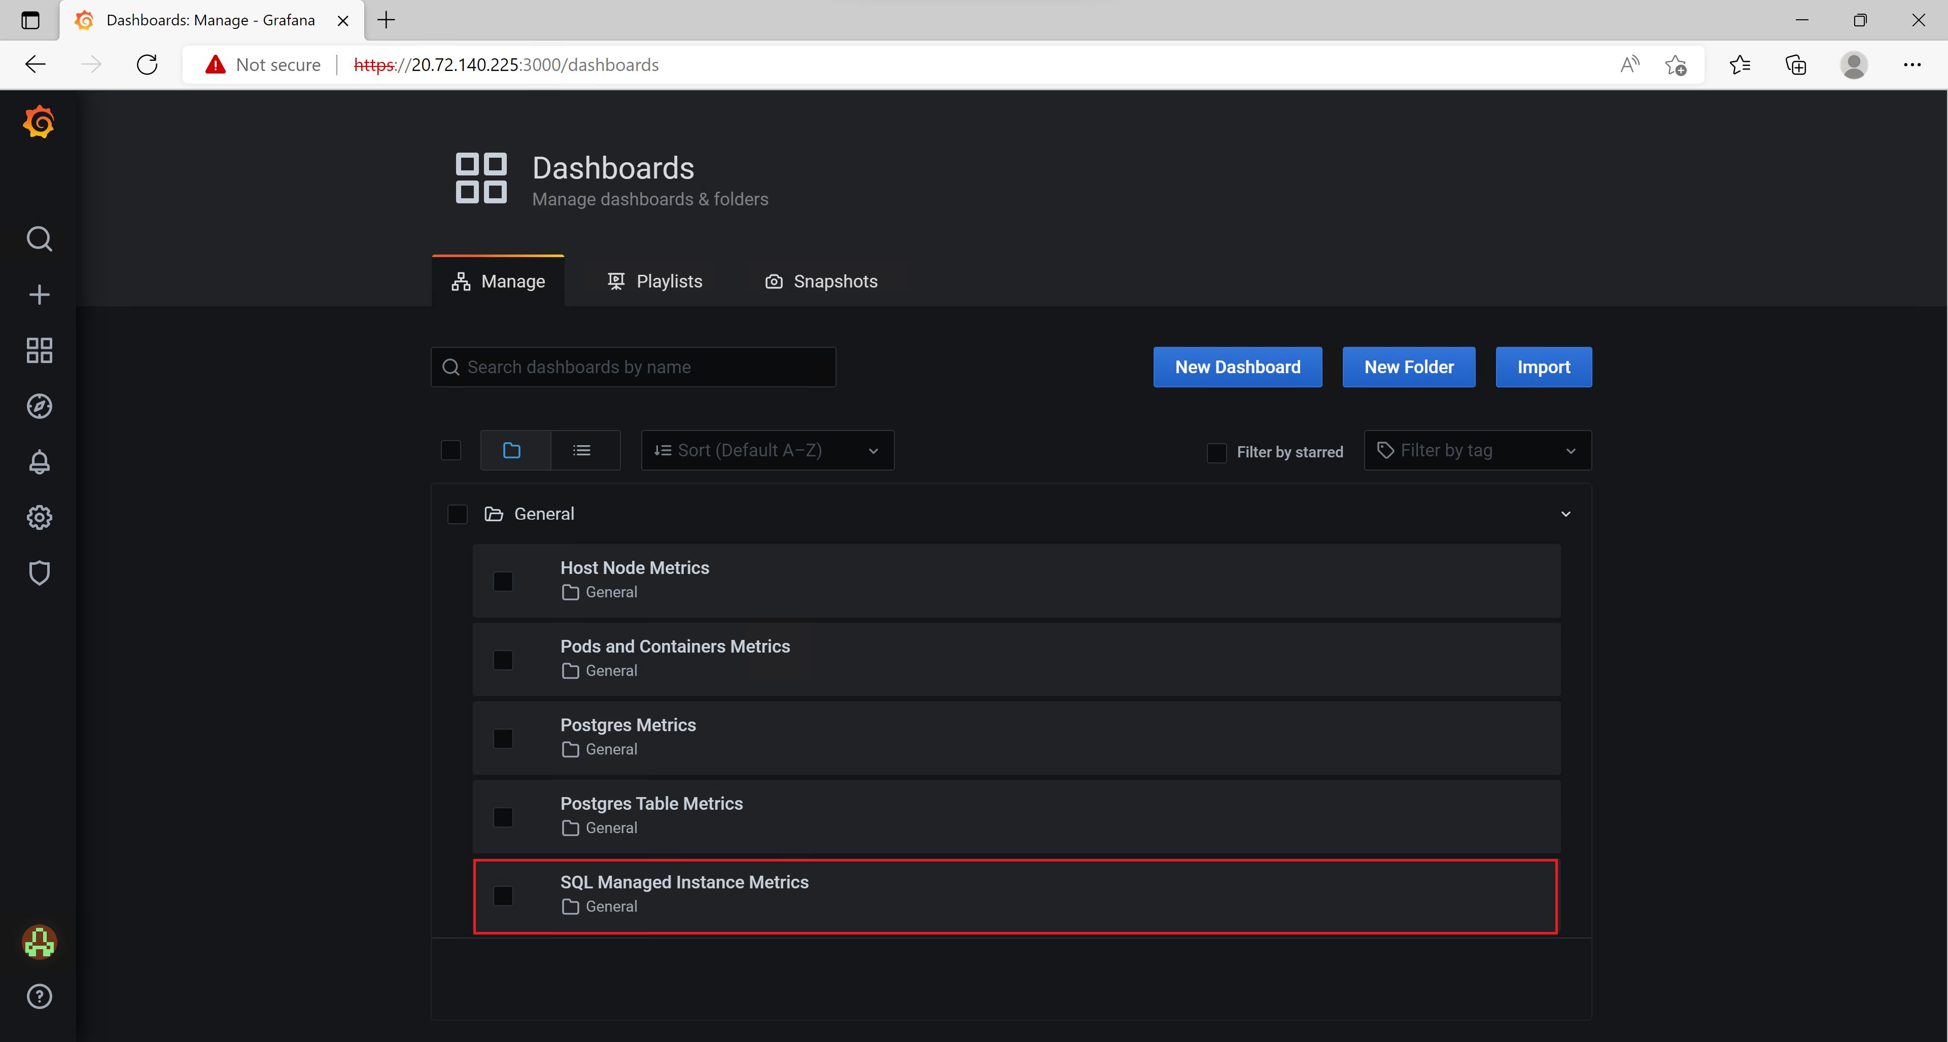The width and height of the screenshot is (1948, 1042).
Task: Click the New Dashboard button
Action: tap(1237, 367)
